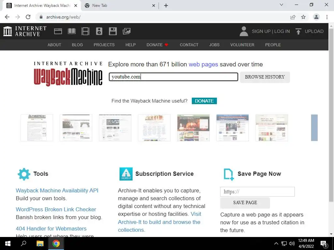Viewport: 334px width, 250px height.
Task: Reload the page with the refresh icon
Action: coord(28,17)
